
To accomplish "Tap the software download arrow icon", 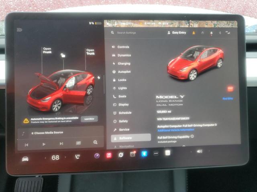I will pyautogui.click(x=194, y=33).
